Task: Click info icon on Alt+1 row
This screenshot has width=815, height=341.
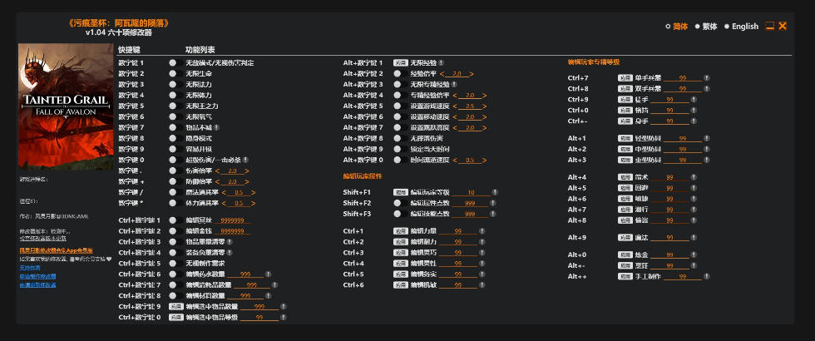Action: pos(707,138)
